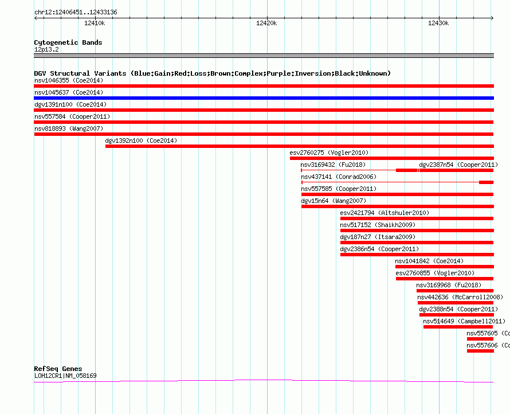Screen dimensions: 510x414
Task: Open the dgv1391n100 (Coe2014) variant label
Action: (x=70, y=104)
